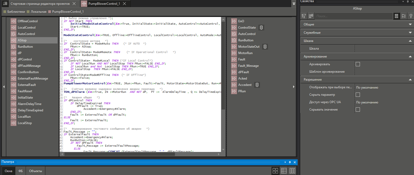The image size is (414, 175).
Task: Select the alphabetical sort icon in Properties panel
Action: [x=304, y=16]
